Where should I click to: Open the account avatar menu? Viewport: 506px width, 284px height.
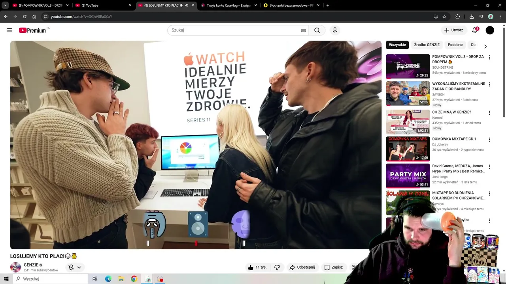point(490,30)
